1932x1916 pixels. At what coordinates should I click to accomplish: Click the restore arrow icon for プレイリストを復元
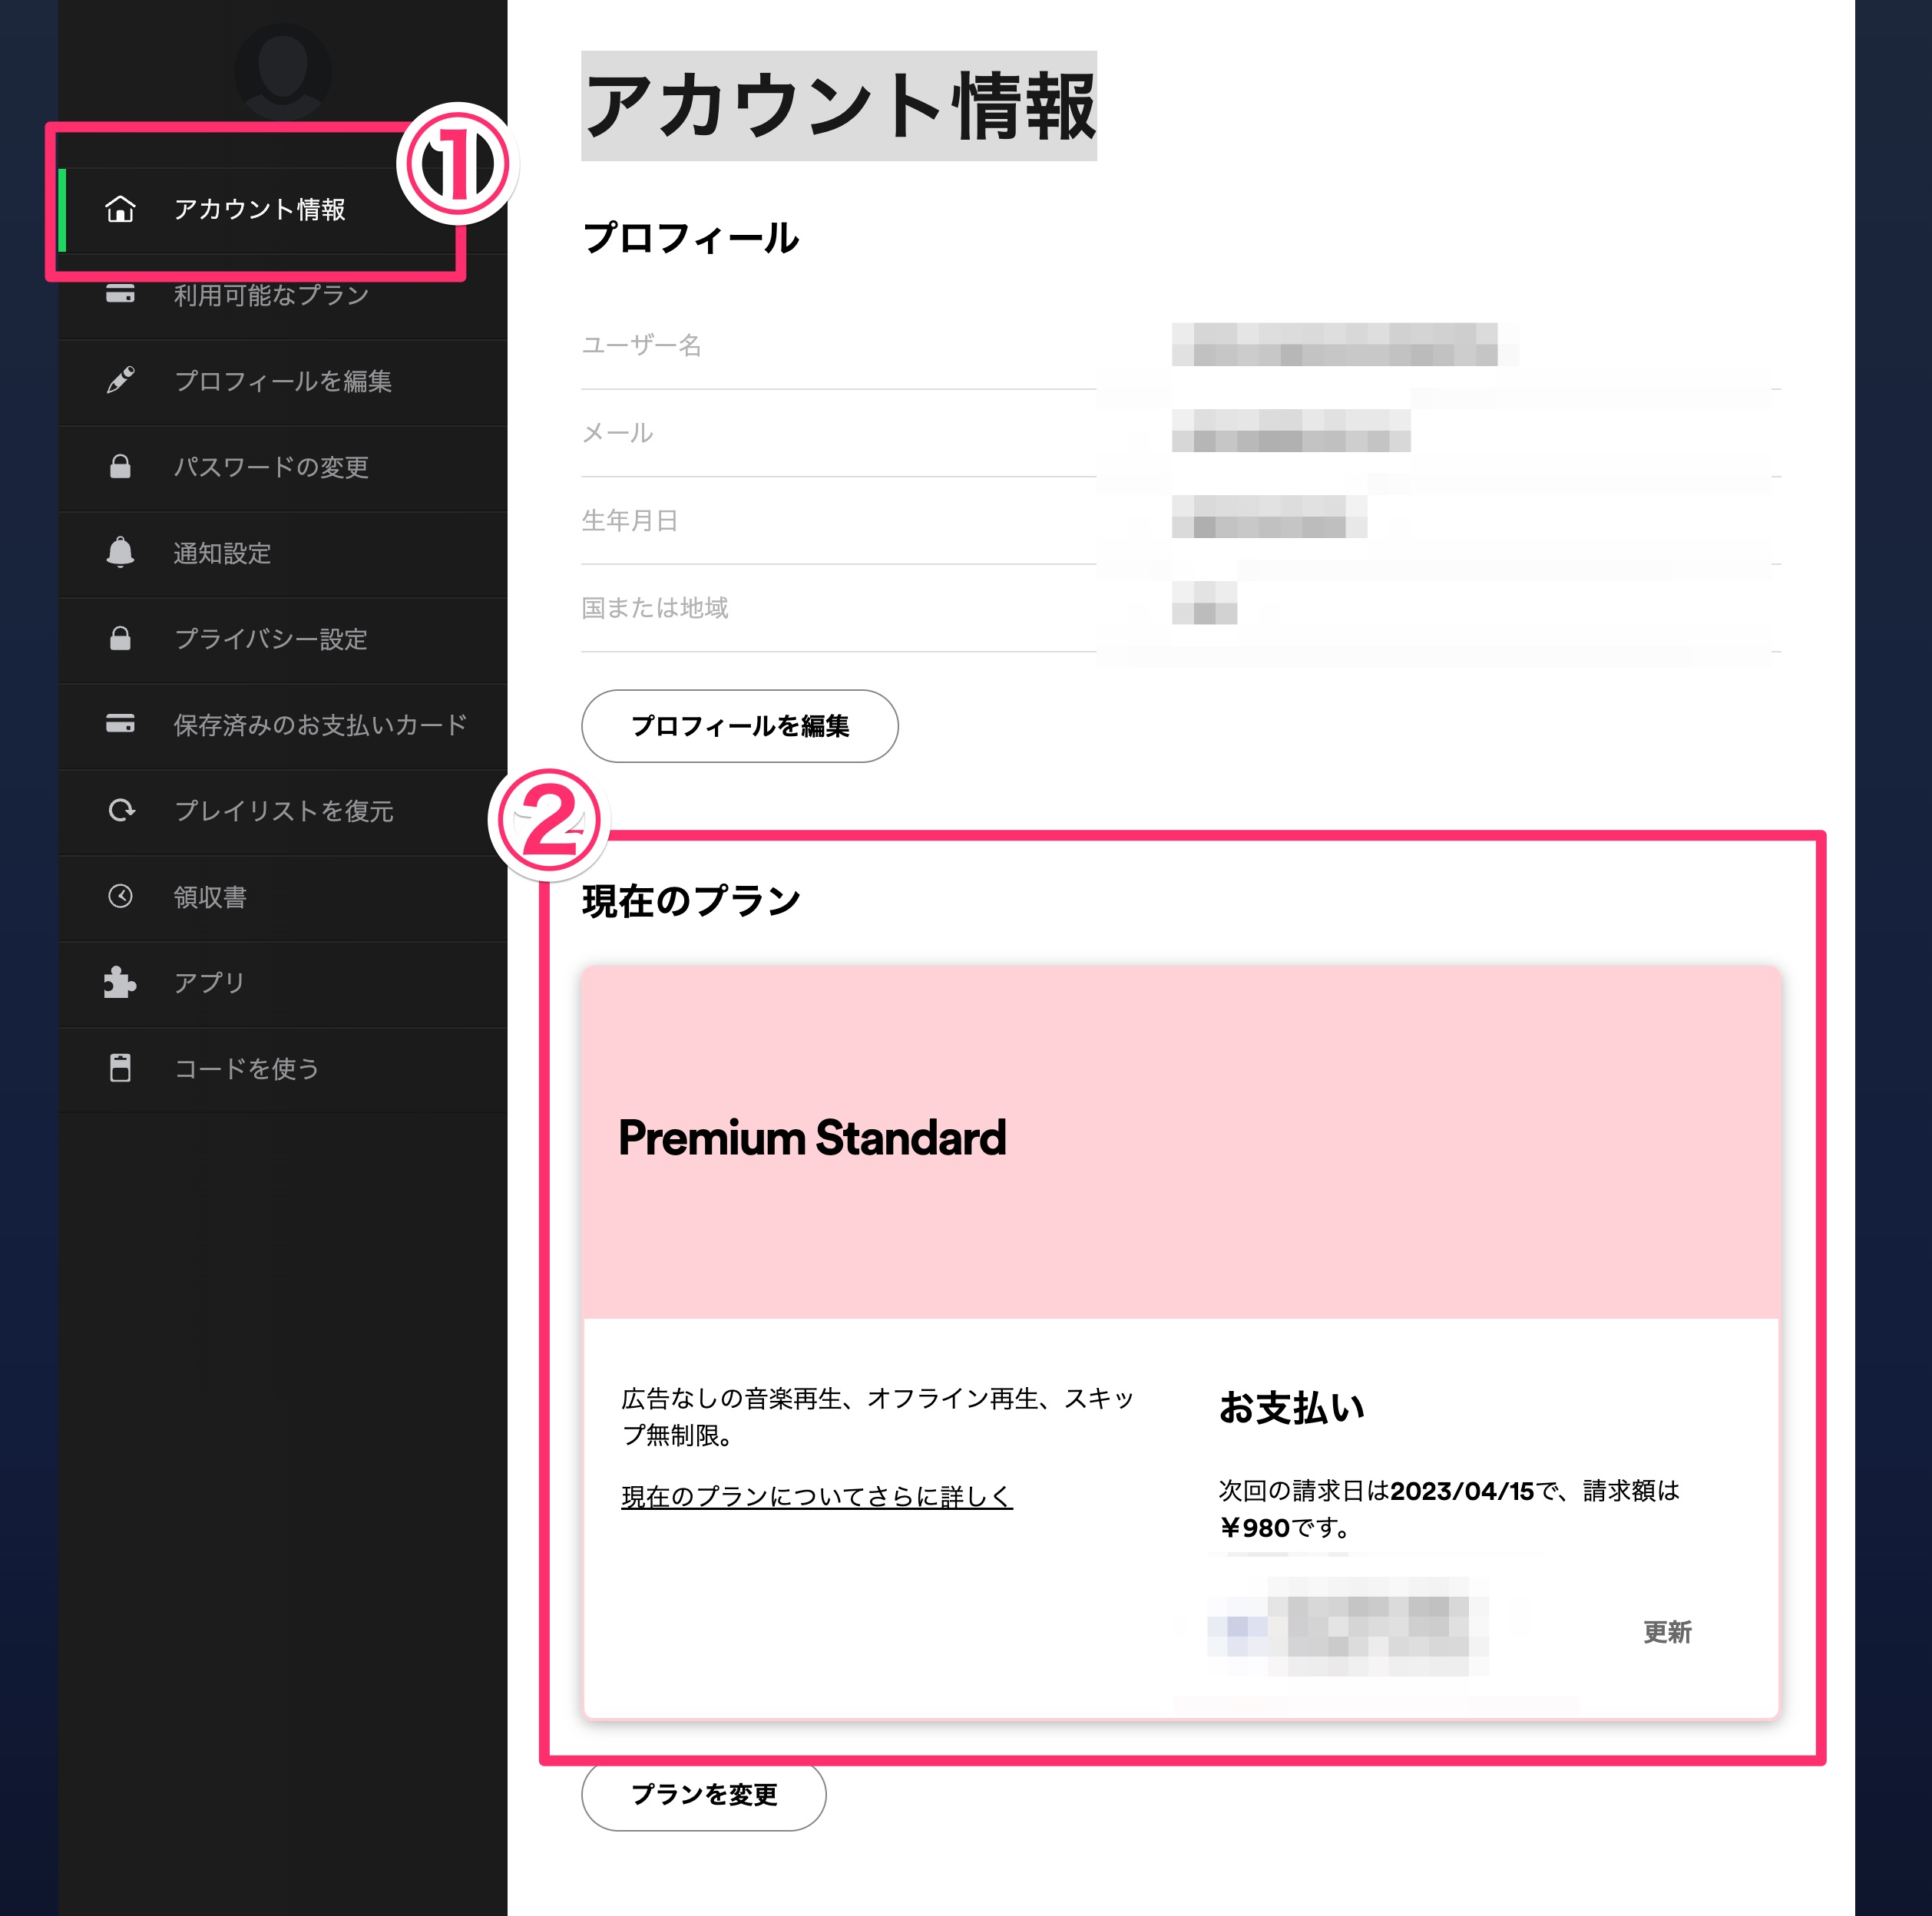120,811
